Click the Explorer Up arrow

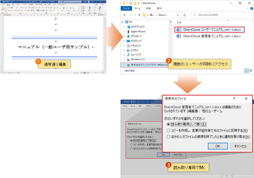click(139, 15)
